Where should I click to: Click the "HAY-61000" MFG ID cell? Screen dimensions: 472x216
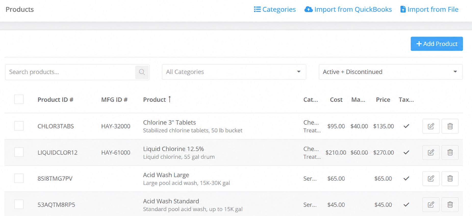[x=116, y=152]
